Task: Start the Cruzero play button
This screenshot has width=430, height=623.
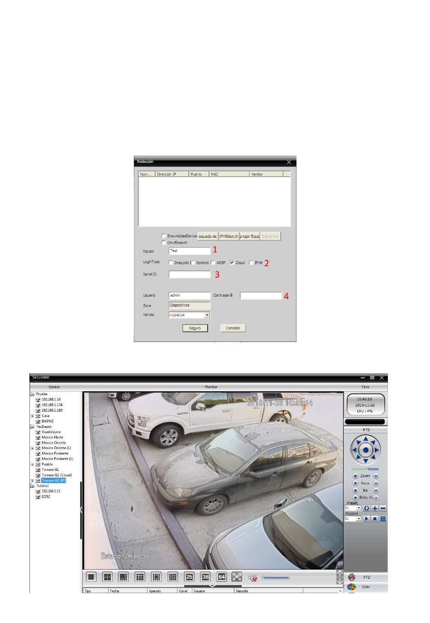Action: tap(367, 519)
